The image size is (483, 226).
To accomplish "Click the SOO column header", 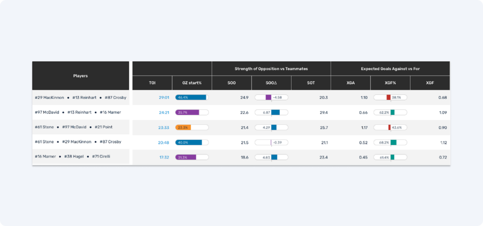I will [232, 83].
